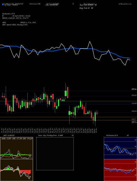The height and width of the screenshot is (181, 137).
Task: Click the blue 12 Day SMA legend square
Action: pyautogui.click(x=3, y=4)
